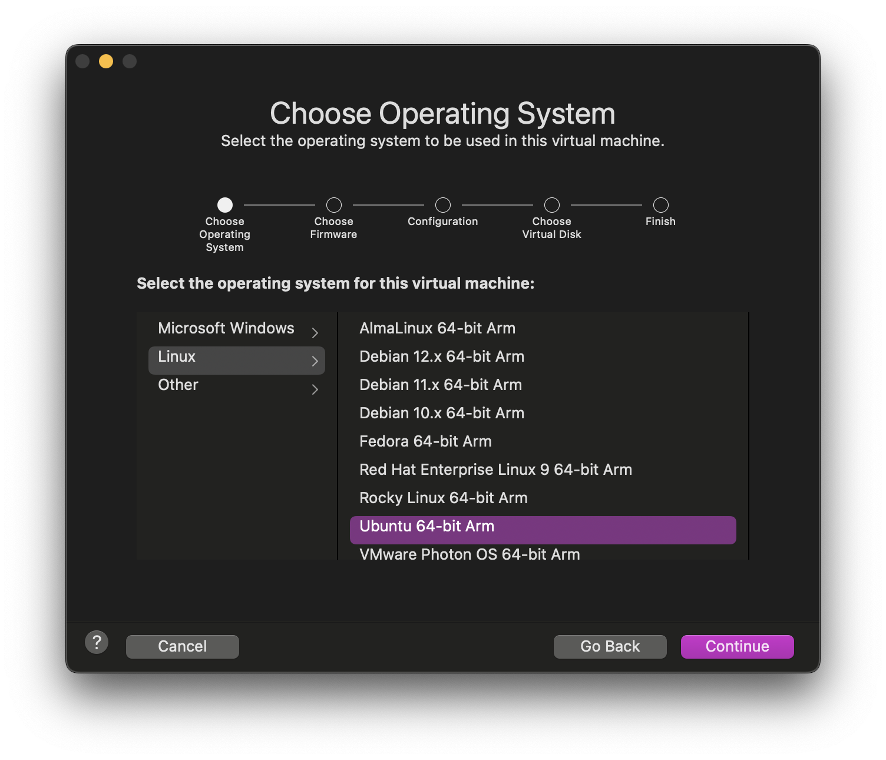Select the Linux category

(237, 360)
